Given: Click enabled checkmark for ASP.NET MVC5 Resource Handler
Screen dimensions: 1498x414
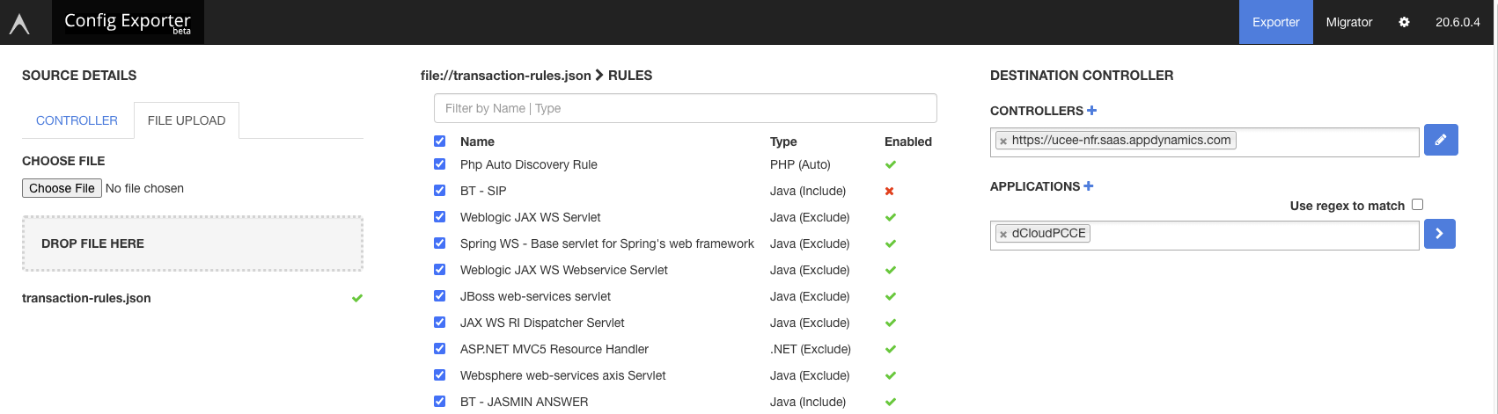Looking at the screenshot, I should pos(891,349).
